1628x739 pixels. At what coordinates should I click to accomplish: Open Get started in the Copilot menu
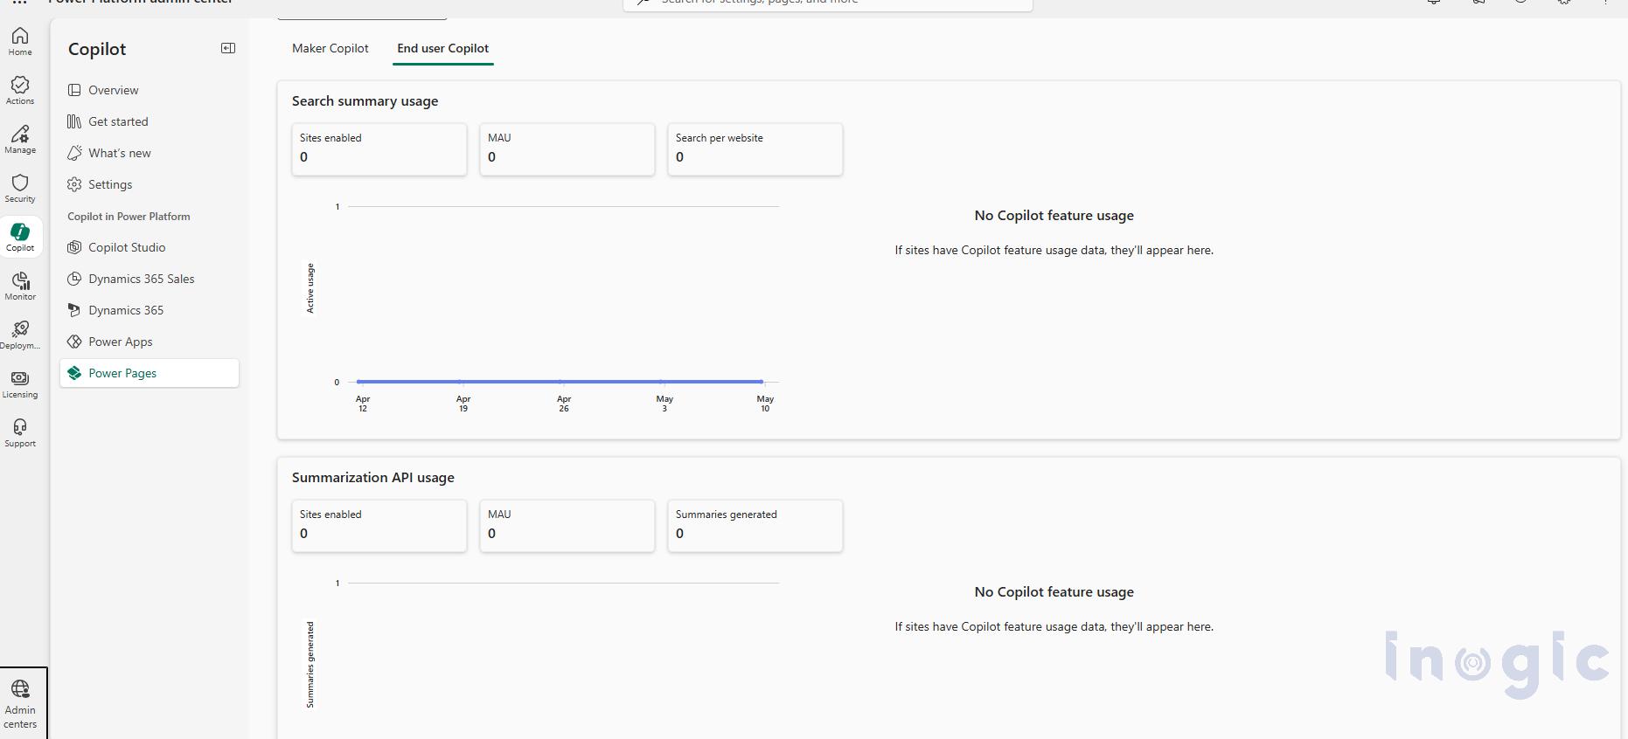150,121
